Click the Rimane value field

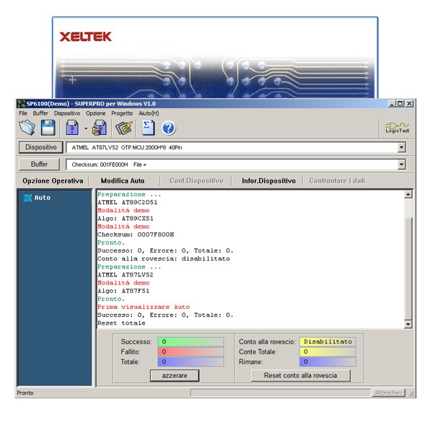pos(328,362)
